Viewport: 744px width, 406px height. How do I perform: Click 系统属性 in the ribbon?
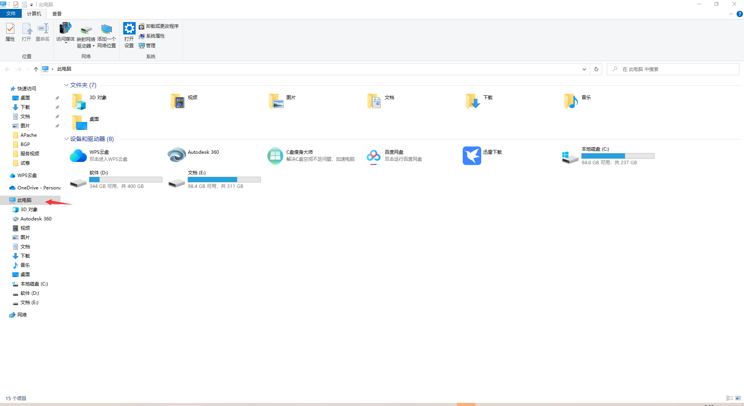pyautogui.click(x=152, y=36)
